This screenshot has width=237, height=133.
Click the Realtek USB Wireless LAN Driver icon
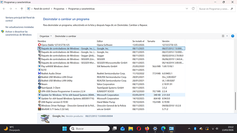point(39,77)
